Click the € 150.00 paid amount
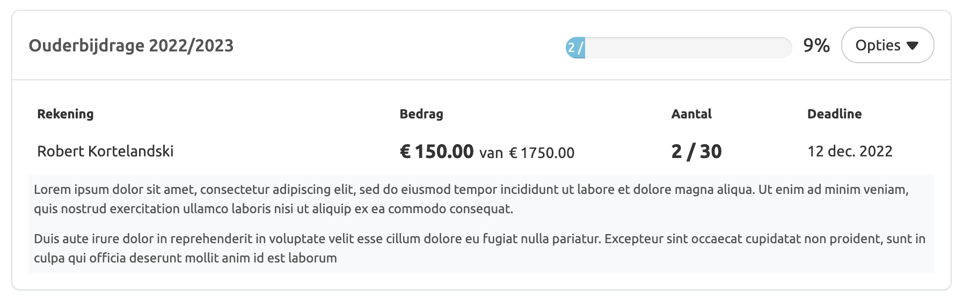 click(x=436, y=152)
